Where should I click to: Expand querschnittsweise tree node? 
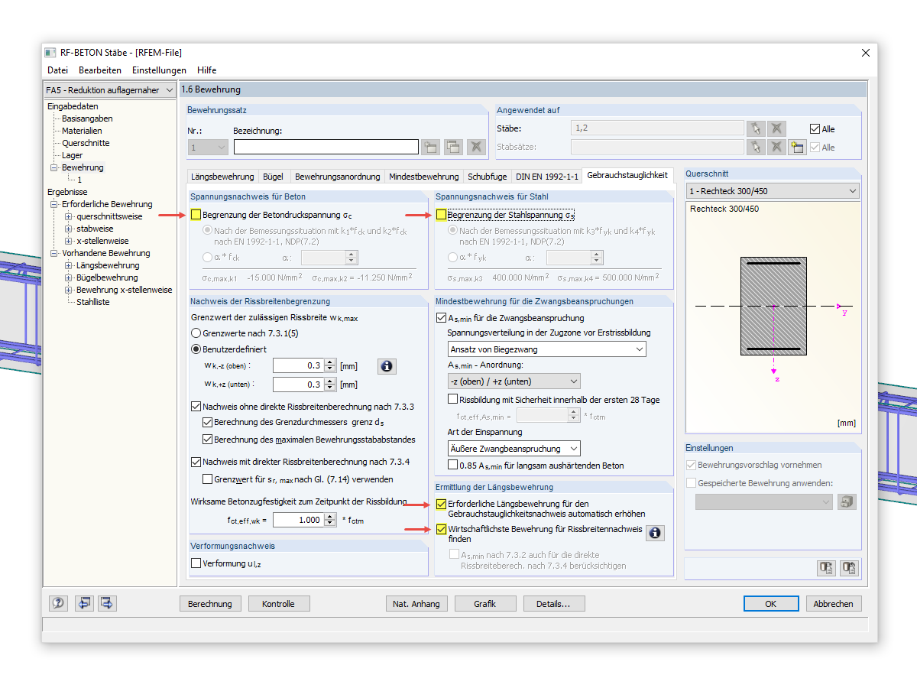point(68,216)
